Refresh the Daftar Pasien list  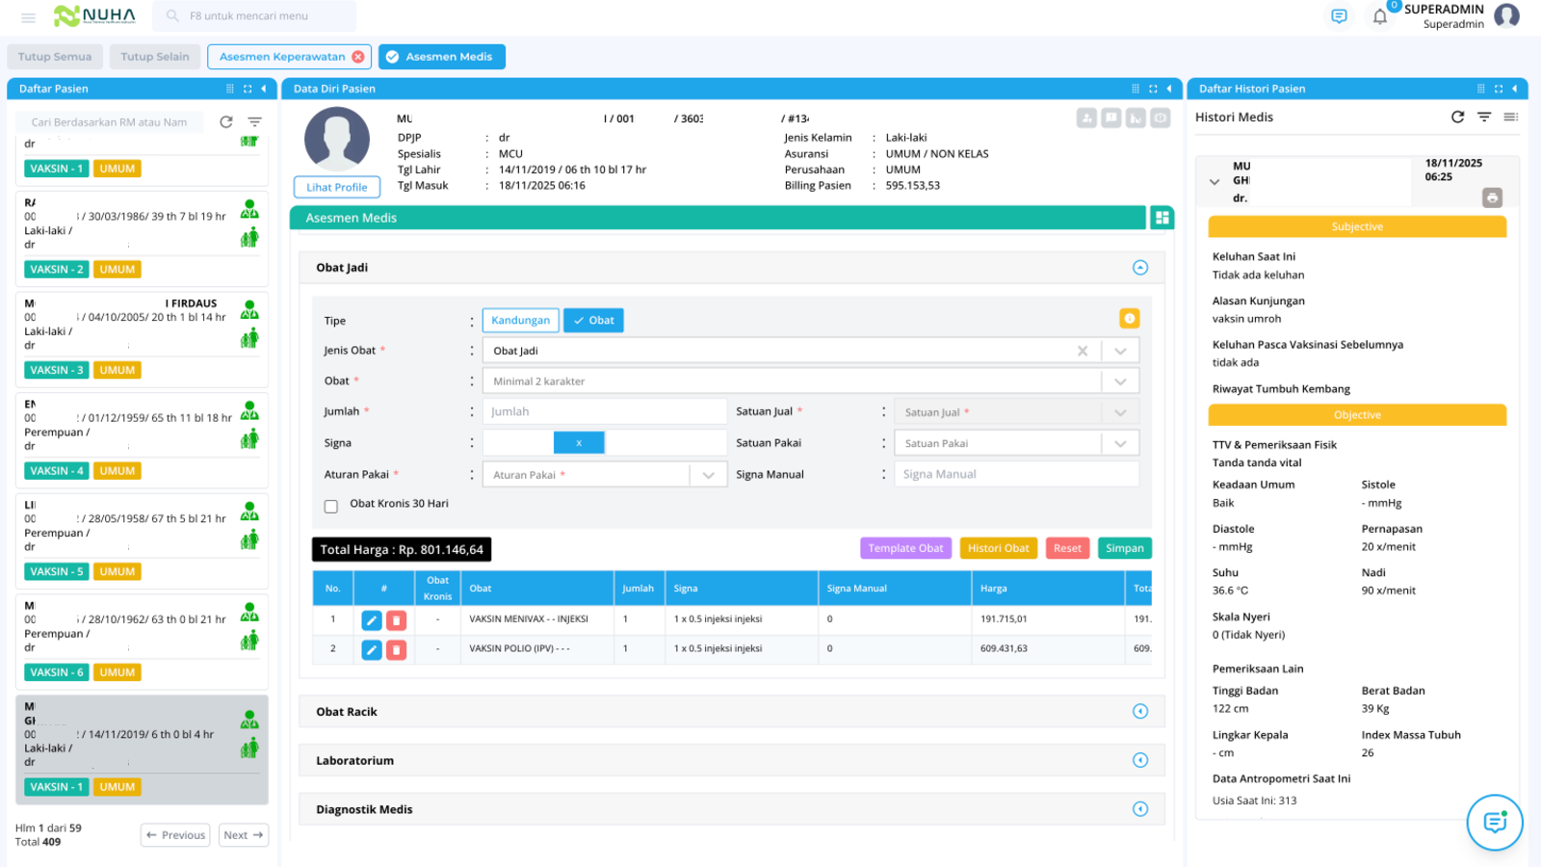(226, 122)
